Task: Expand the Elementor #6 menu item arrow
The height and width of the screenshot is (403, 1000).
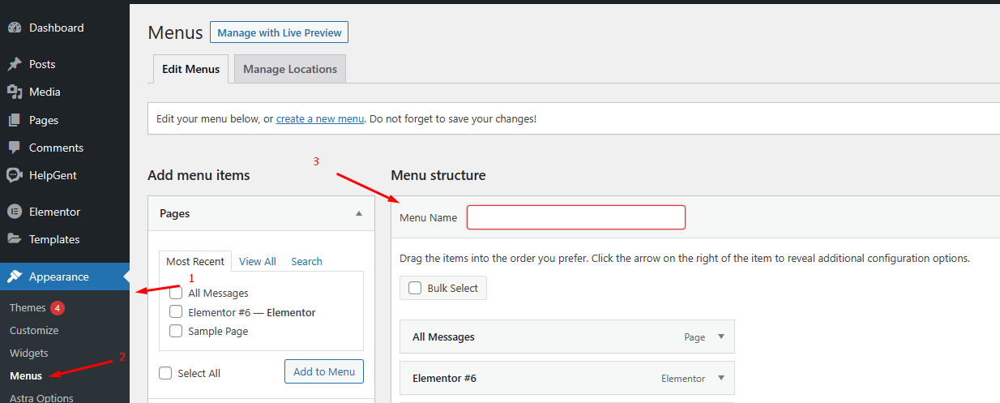Action: click(721, 378)
